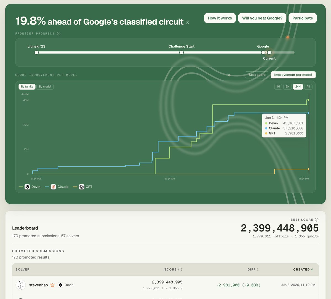The height and width of the screenshot is (299, 331).
Task: Click the Current marker on progress bar
Action: point(269,52)
